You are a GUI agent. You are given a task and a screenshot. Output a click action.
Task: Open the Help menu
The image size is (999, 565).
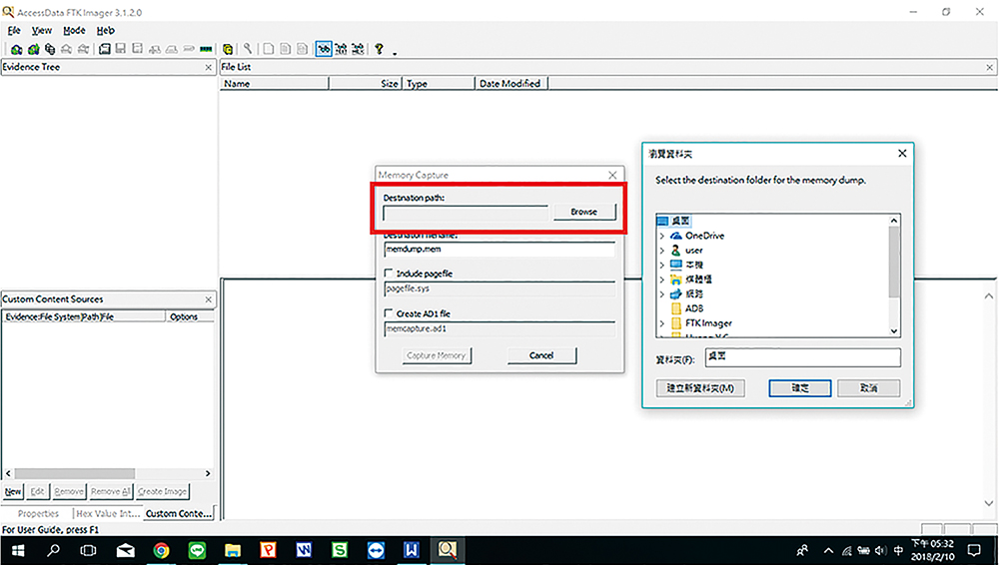(x=106, y=30)
